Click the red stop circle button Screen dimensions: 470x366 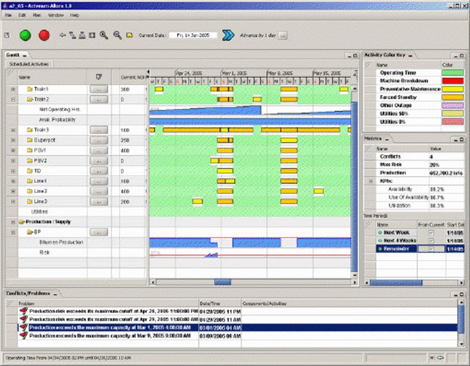44,35
